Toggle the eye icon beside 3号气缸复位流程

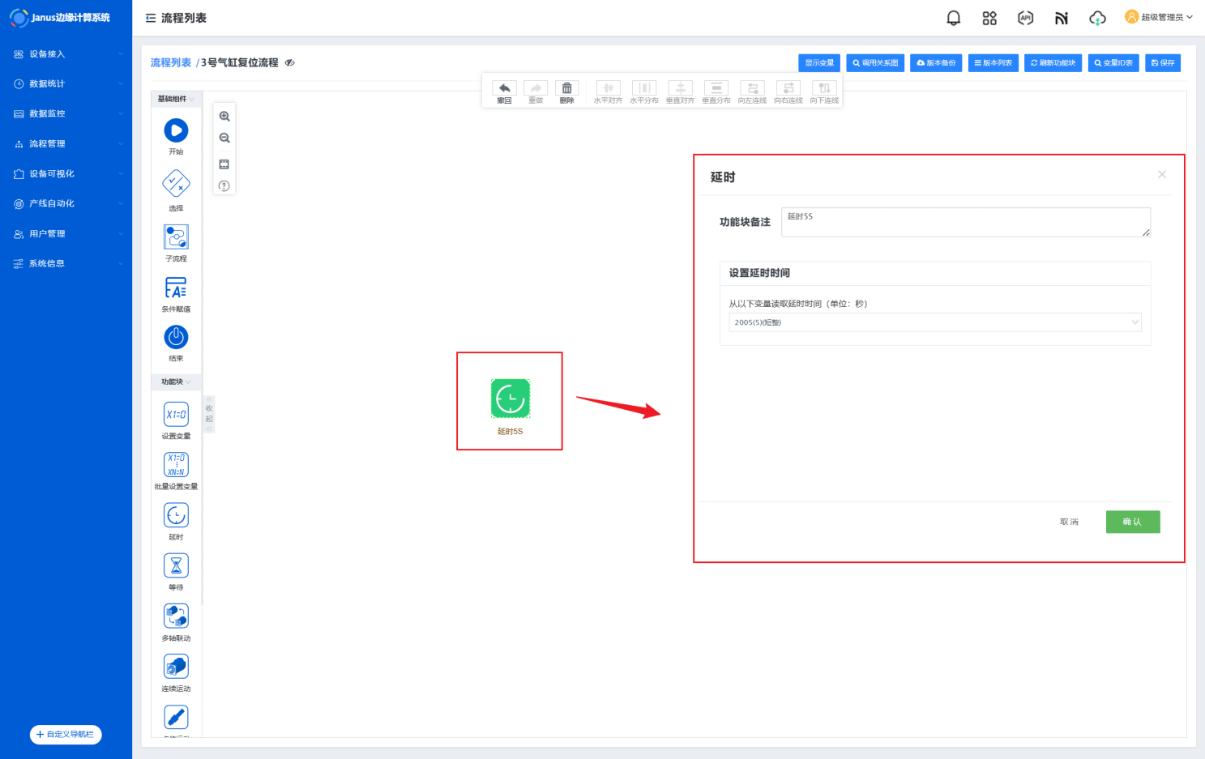pyautogui.click(x=289, y=63)
